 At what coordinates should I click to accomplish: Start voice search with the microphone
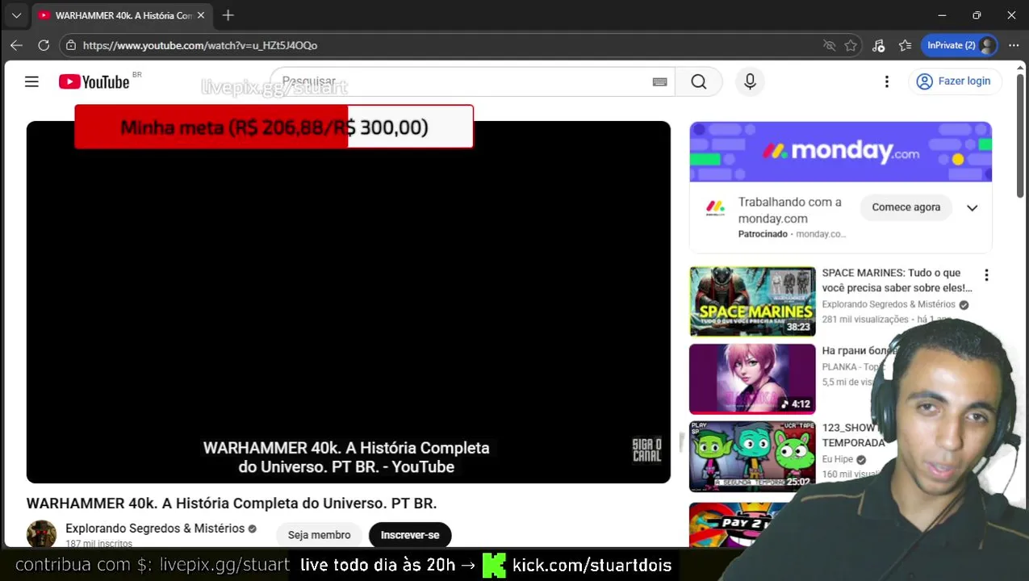pyautogui.click(x=750, y=82)
